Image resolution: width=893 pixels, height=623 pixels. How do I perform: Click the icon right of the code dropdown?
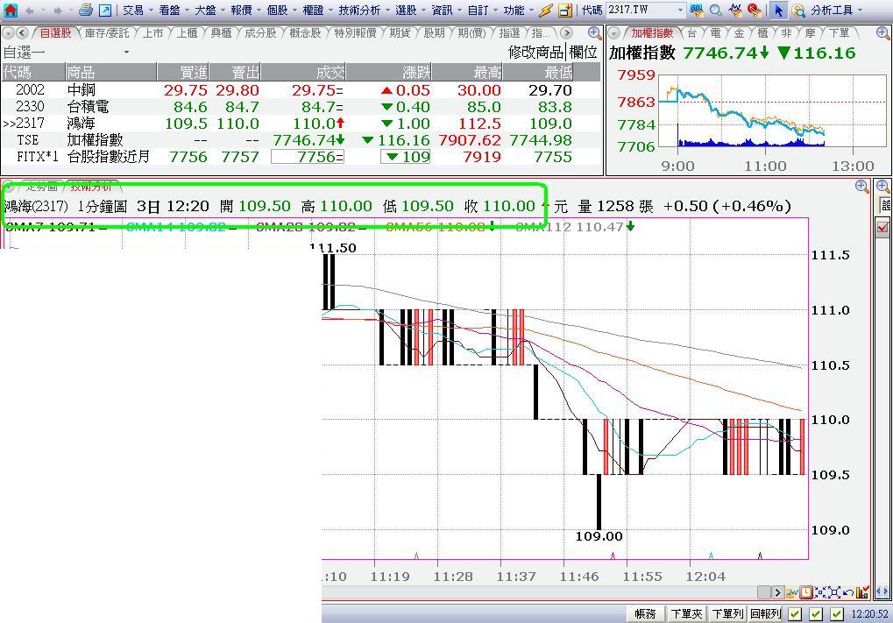click(x=697, y=11)
